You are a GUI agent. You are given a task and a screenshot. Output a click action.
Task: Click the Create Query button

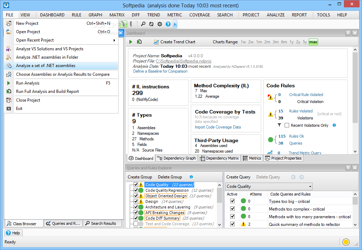(x=238, y=177)
